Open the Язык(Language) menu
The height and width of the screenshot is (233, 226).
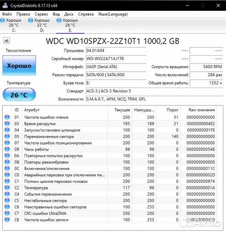(x=113, y=14)
